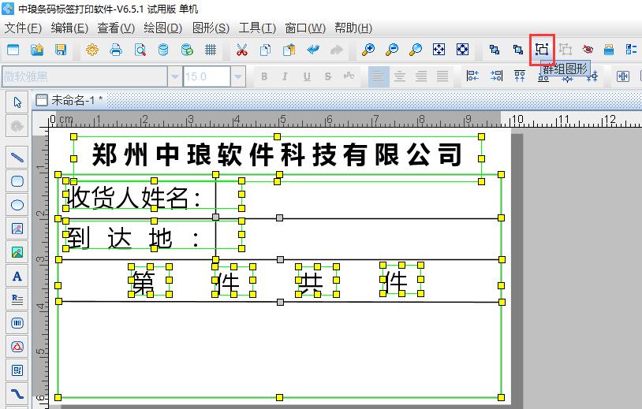Toggle bold formatting (B)
The image size is (642, 409).
tap(264, 76)
